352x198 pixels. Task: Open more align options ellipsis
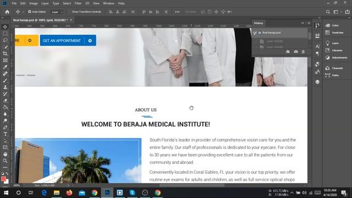(177, 12)
